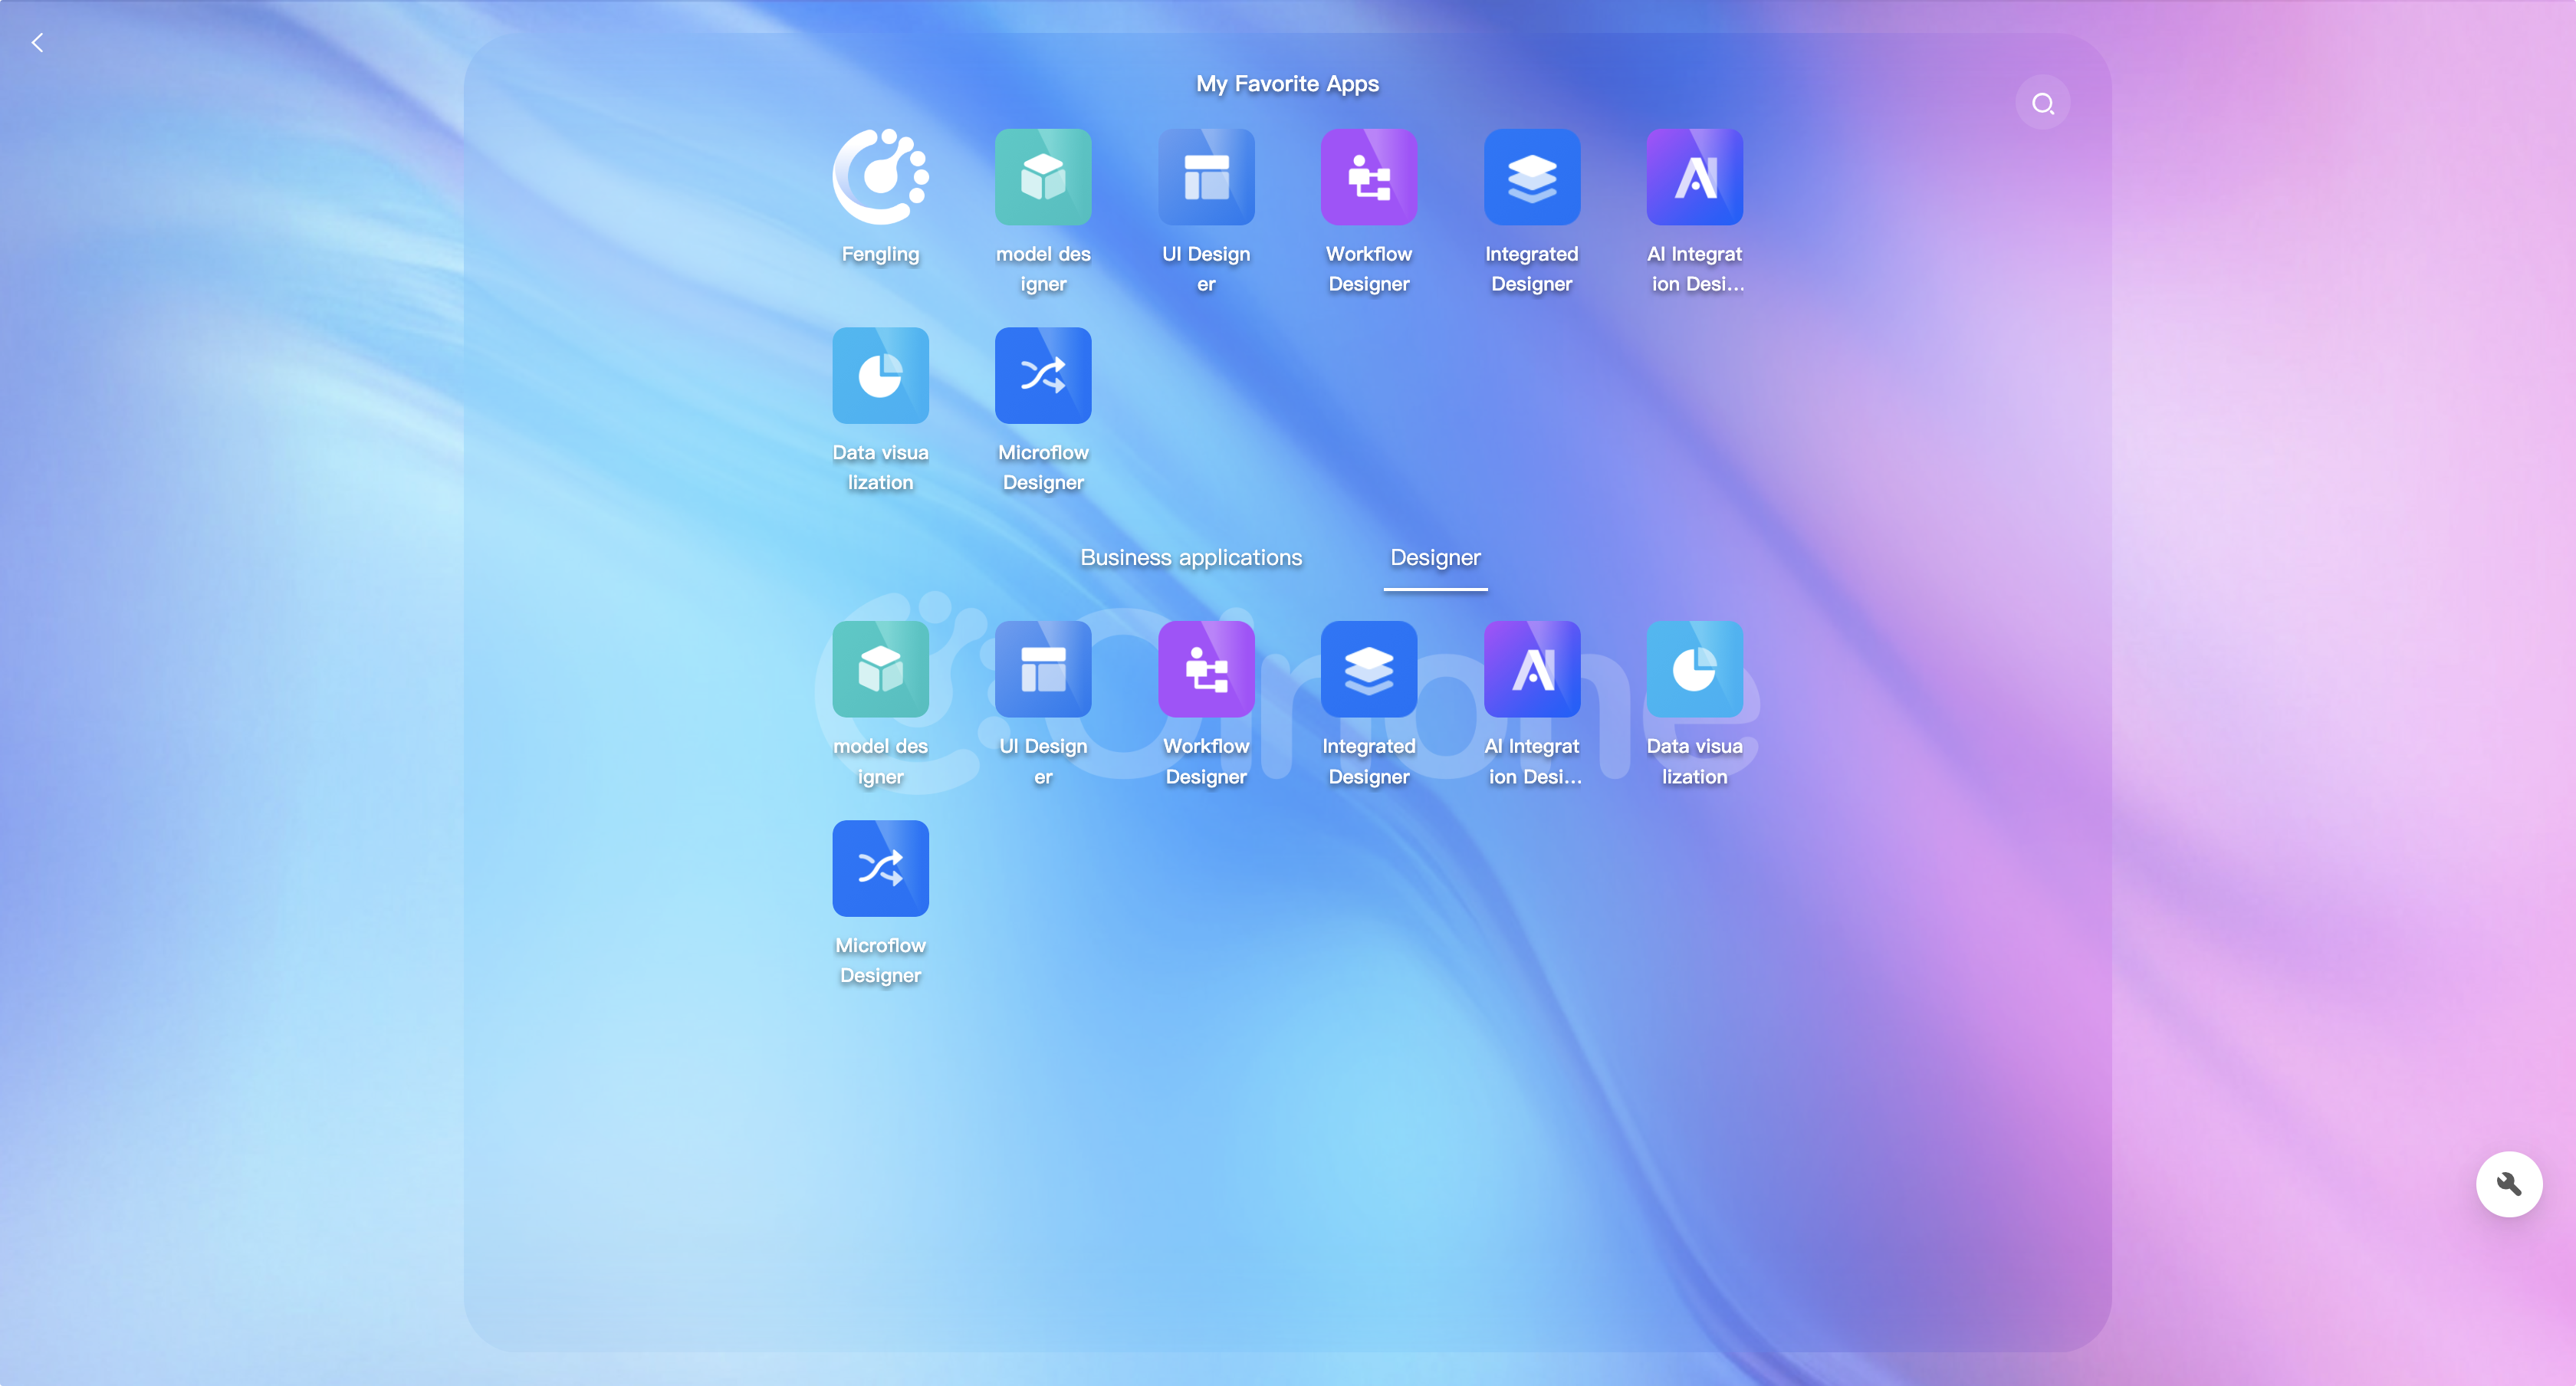Open Data visualization in favorites section

coord(880,376)
